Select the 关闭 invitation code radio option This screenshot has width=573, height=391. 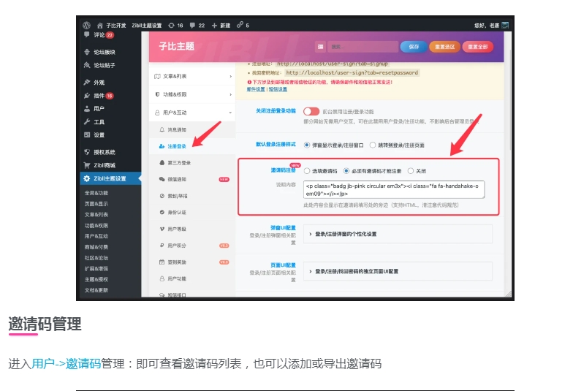411,171
